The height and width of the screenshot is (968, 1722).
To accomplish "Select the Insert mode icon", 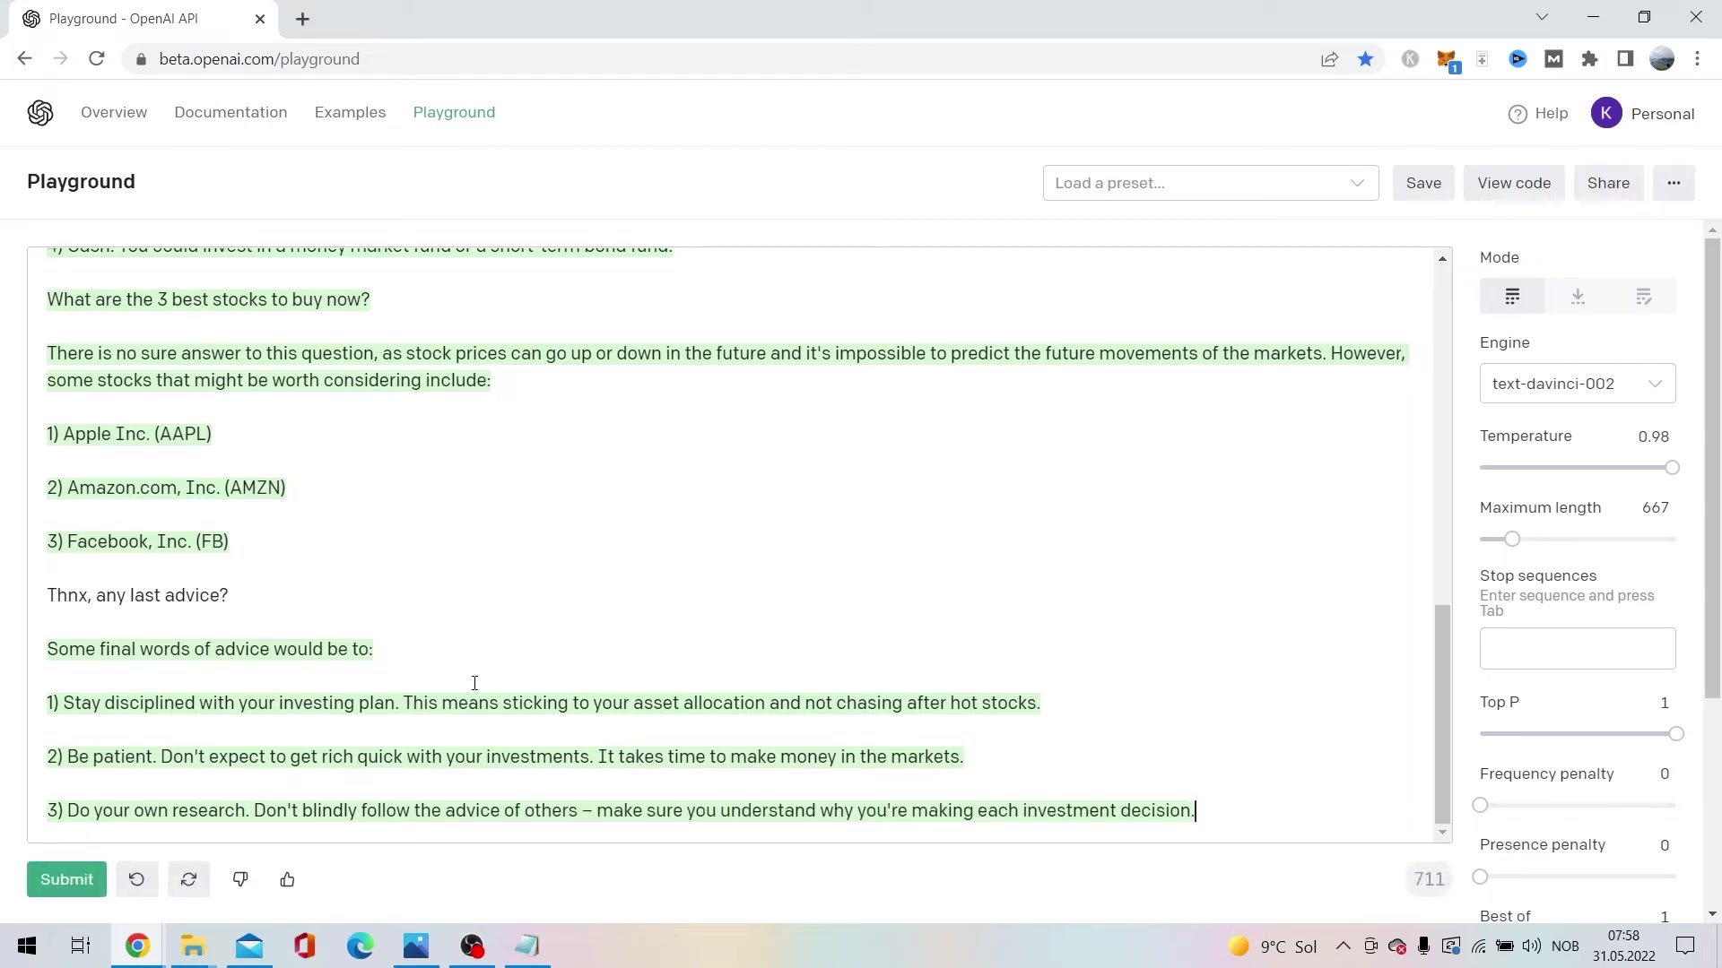I will [x=1578, y=297].
